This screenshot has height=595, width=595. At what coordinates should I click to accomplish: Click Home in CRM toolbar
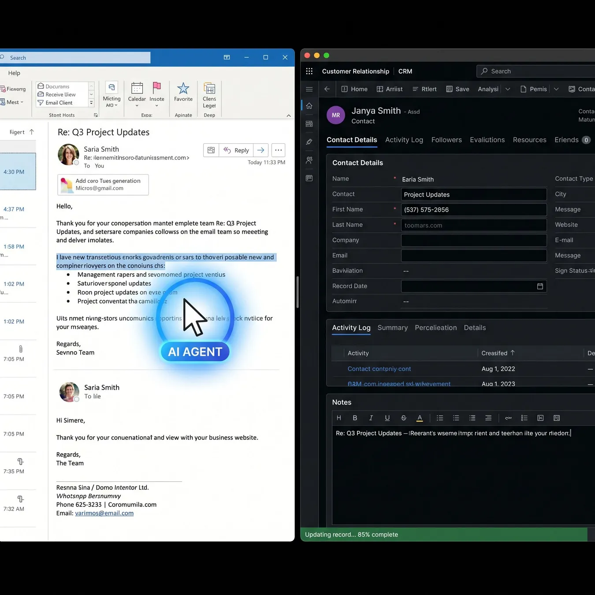coord(354,89)
